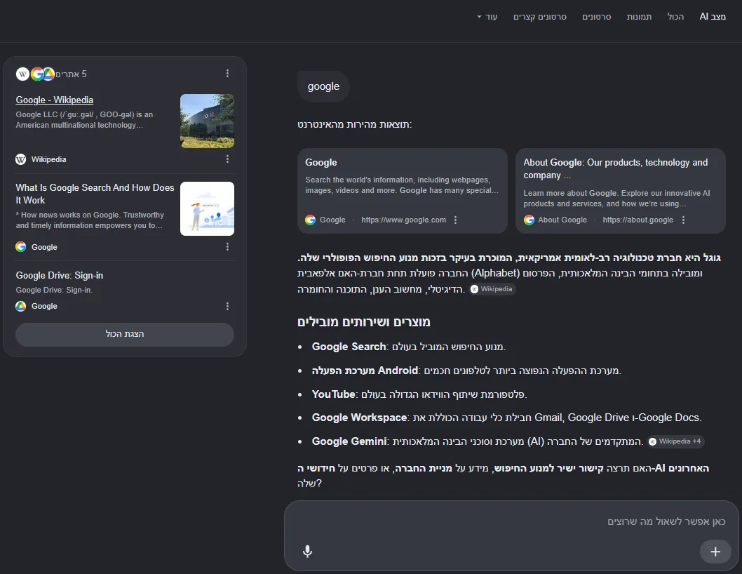Switch to the מצב AI tab

pos(713,17)
